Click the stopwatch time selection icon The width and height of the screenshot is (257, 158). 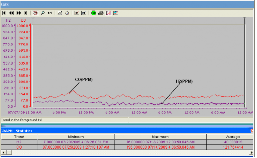pos(67,13)
